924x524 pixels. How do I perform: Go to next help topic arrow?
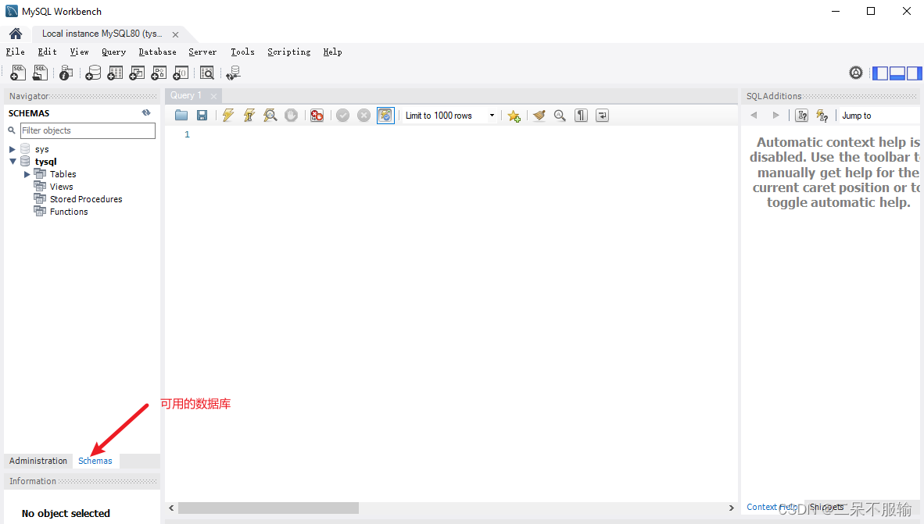[x=775, y=116]
